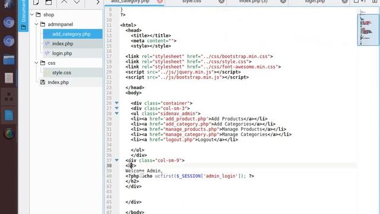Click the save-disk icon beside root index.php

[43, 82]
